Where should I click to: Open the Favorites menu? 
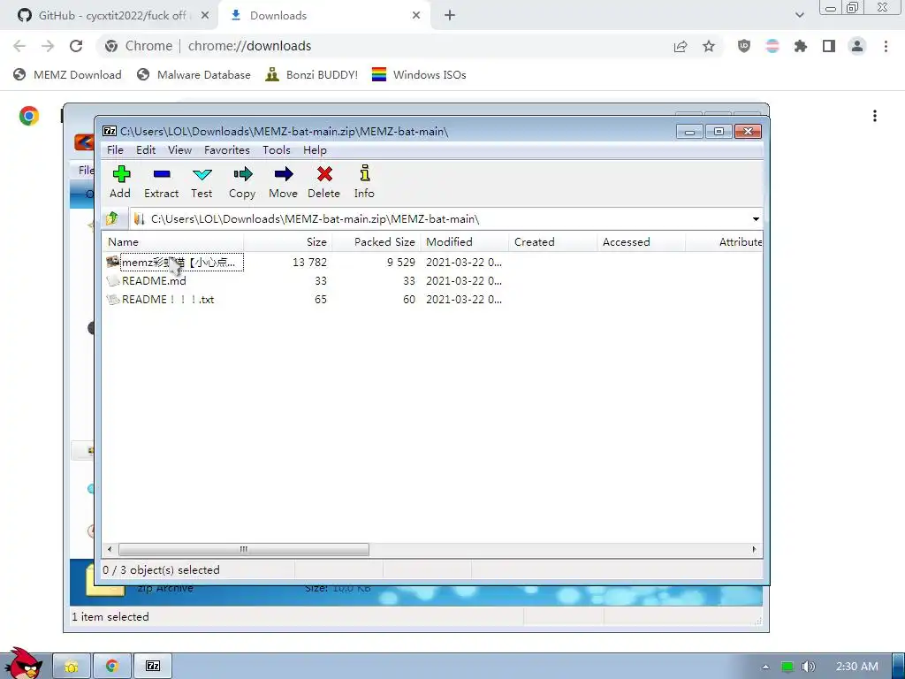coord(227,150)
